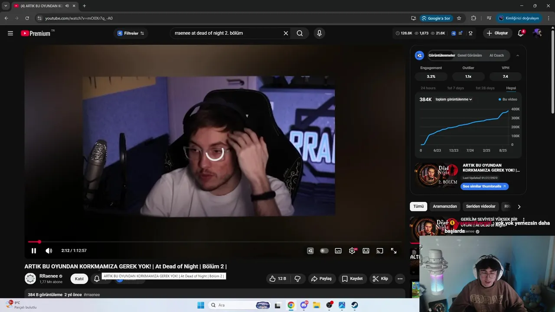Pause the video
This screenshot has height=312, width=555.
(33, 251)
